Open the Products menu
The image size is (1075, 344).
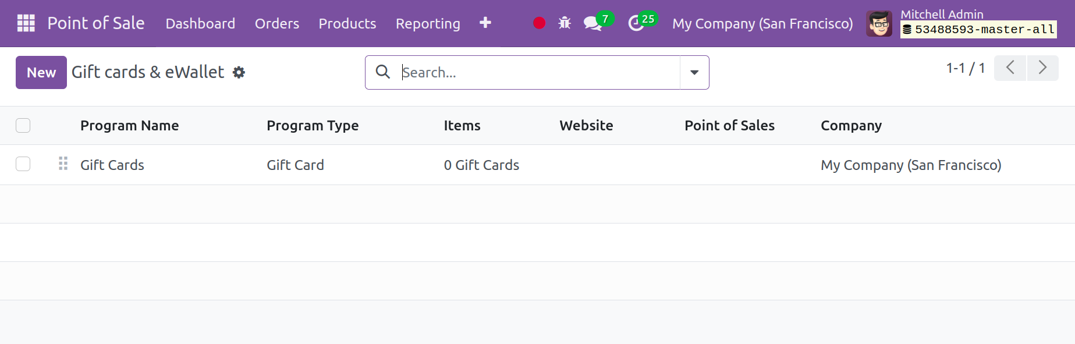point(347,24)
